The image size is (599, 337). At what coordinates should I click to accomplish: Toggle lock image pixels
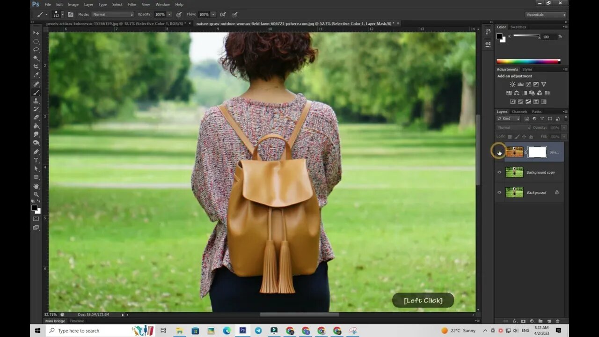[x=517, y=137]
